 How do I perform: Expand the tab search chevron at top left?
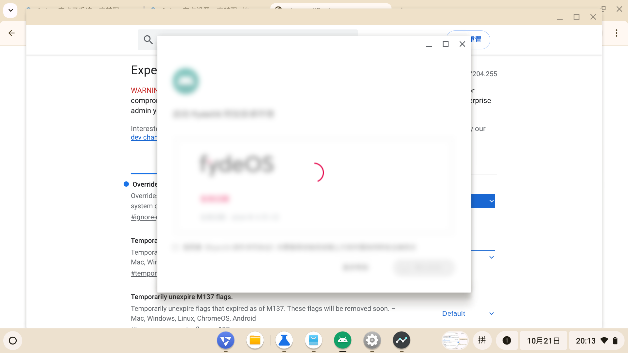10,10
